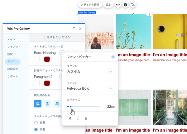Open Basic Heading style dropdown arrow
This screenshot has width=187, height=134.
click(x=62, y=53)
